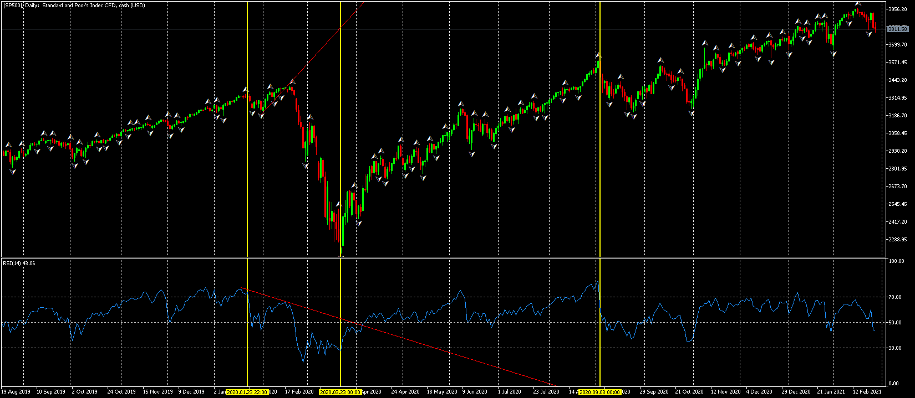The width and height of the screenshot is (915, 398).
Task: Click the 2417.20 price scale label
Action: tap(898, 222)
